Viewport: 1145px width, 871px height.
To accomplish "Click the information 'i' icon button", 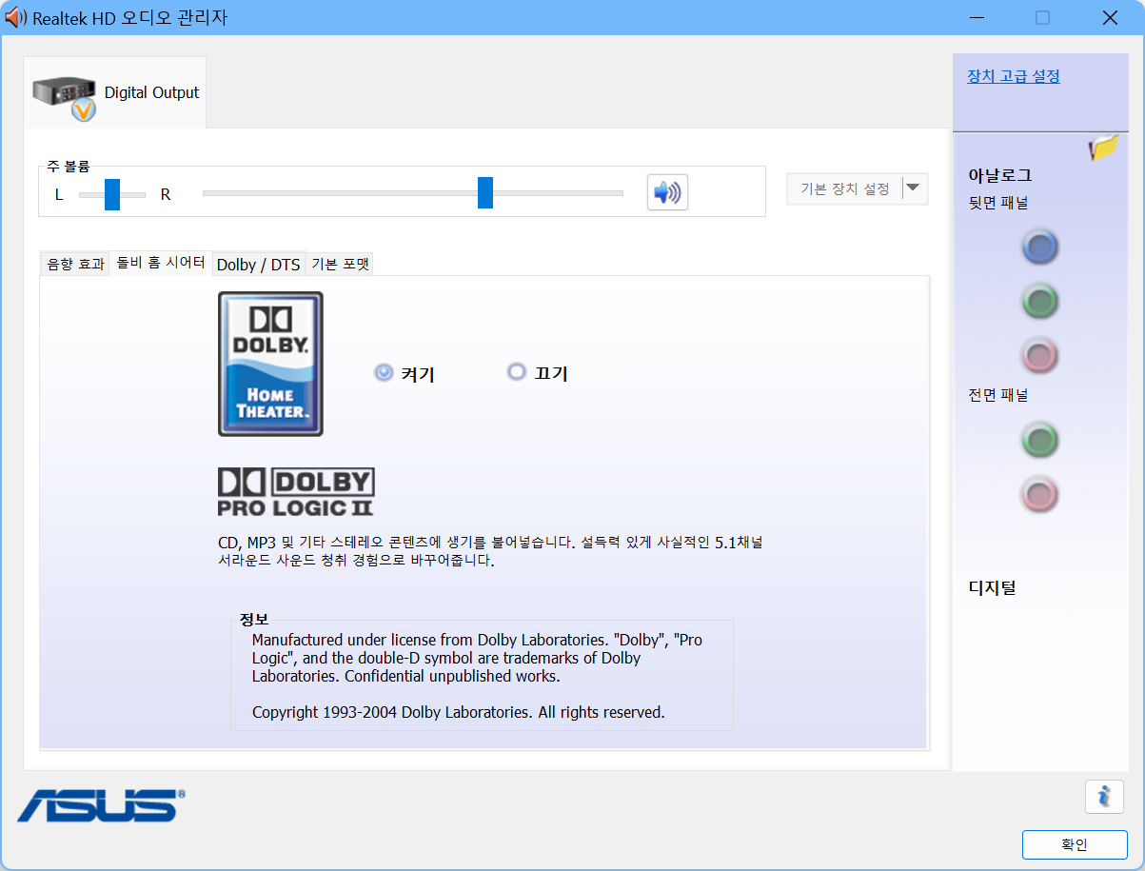I will [x=1104, y=796].
